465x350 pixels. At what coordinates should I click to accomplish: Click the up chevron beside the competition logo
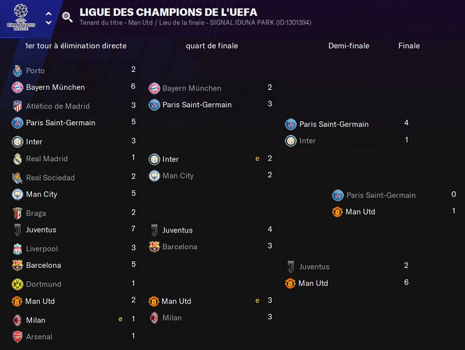coord(49,13)
